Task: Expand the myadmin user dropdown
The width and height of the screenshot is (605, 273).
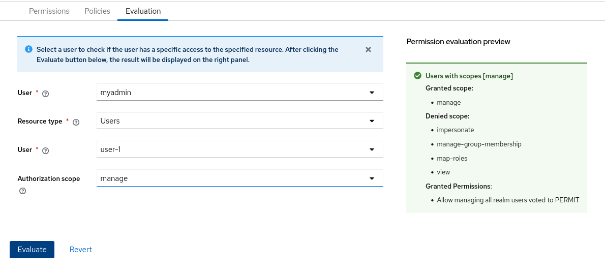Action: (239, 93)
